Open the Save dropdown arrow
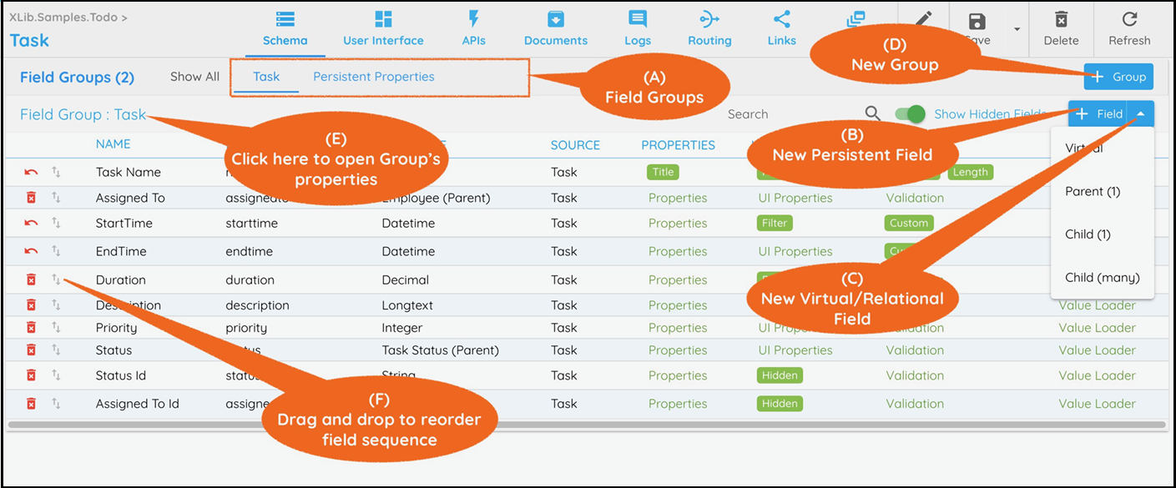 coord(1017,29)
